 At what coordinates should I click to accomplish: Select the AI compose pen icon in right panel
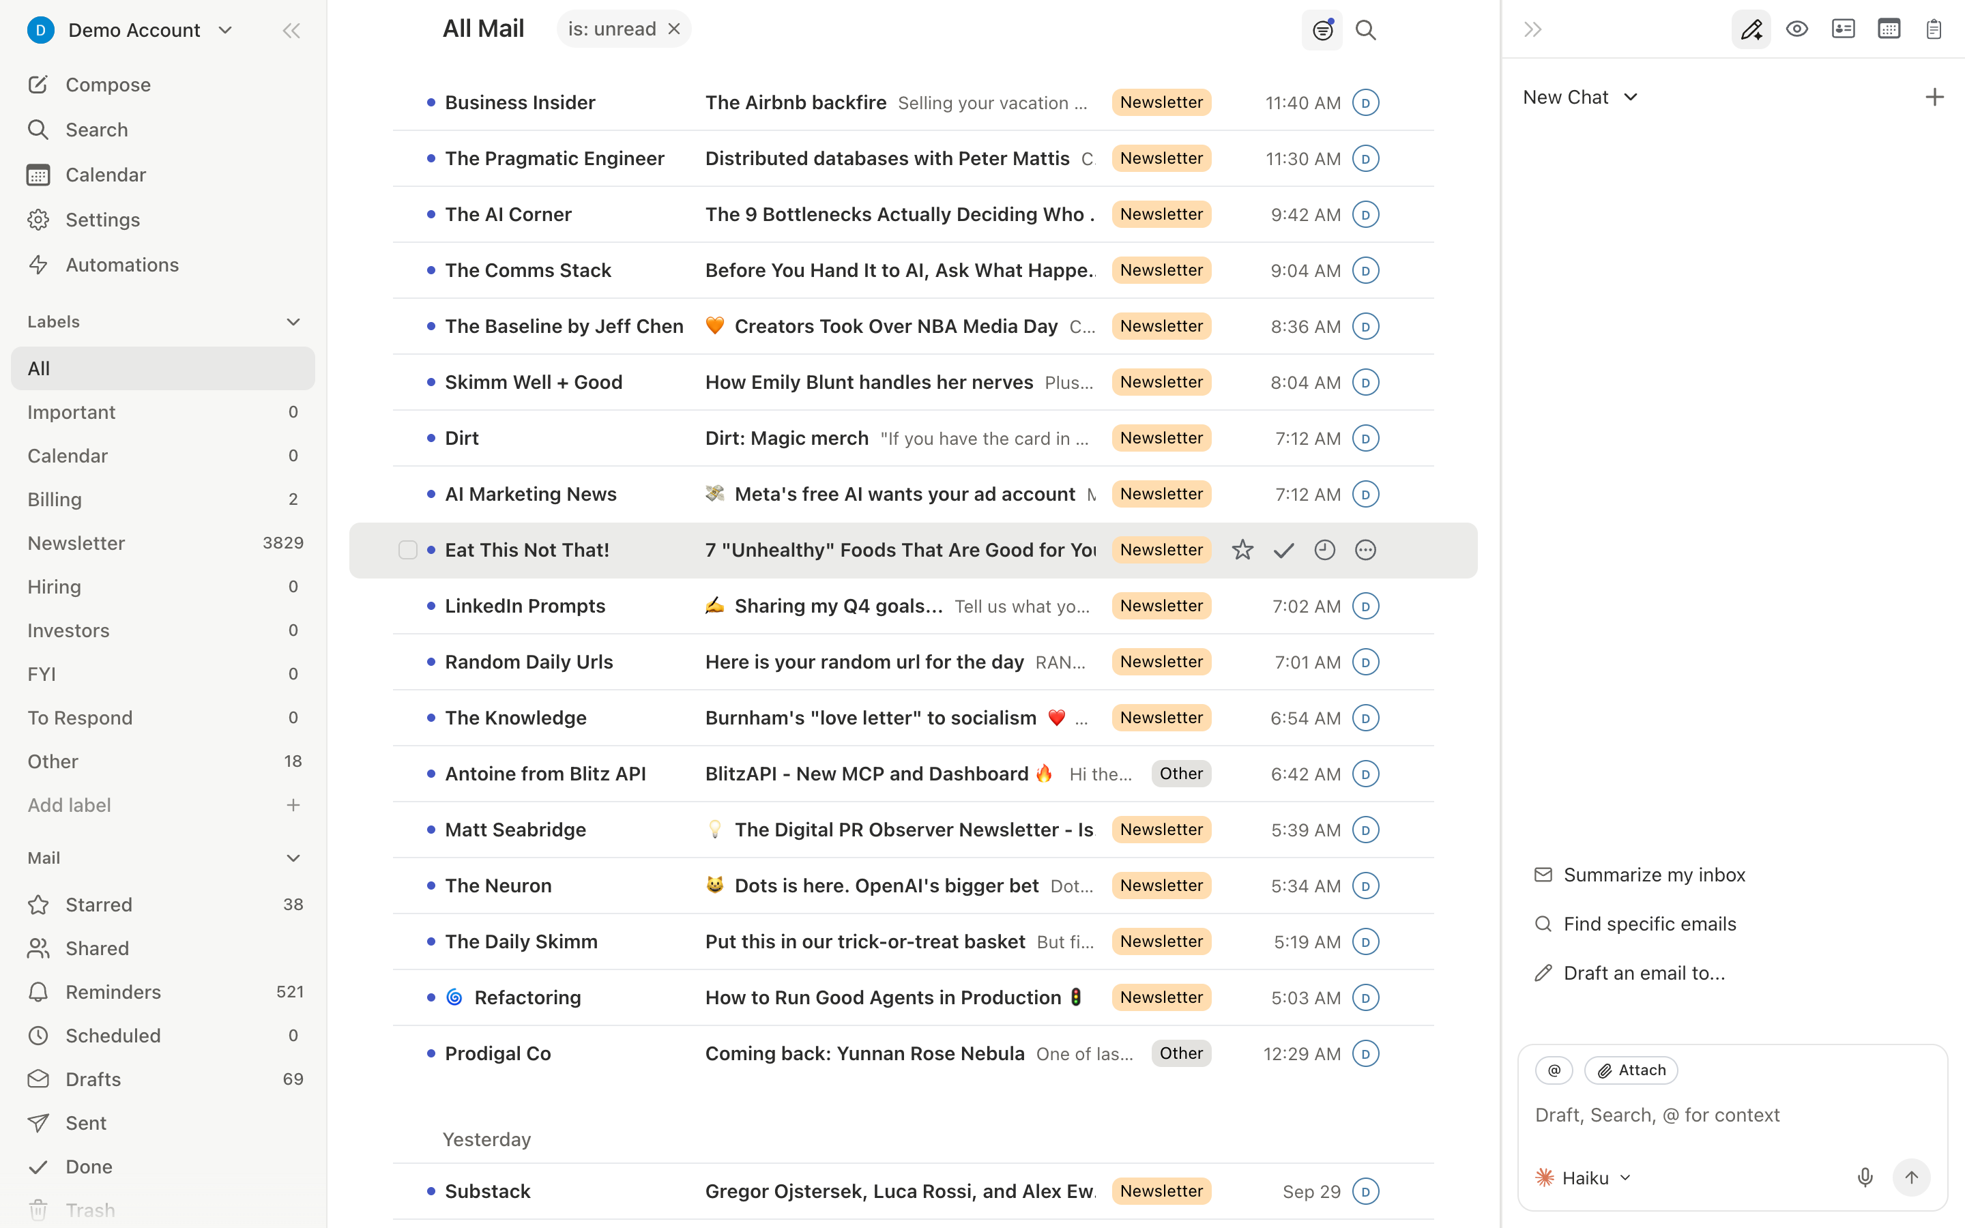(1751, 30)
